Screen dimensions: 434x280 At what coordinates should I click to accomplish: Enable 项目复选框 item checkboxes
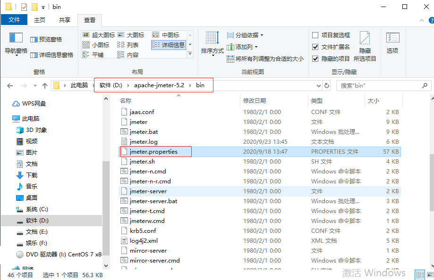click(315, 34)
